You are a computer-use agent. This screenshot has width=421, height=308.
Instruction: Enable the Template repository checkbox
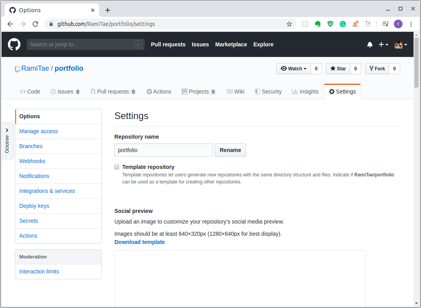click(x=117, y=167)
